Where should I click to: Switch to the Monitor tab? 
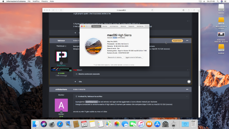(105, 26)
